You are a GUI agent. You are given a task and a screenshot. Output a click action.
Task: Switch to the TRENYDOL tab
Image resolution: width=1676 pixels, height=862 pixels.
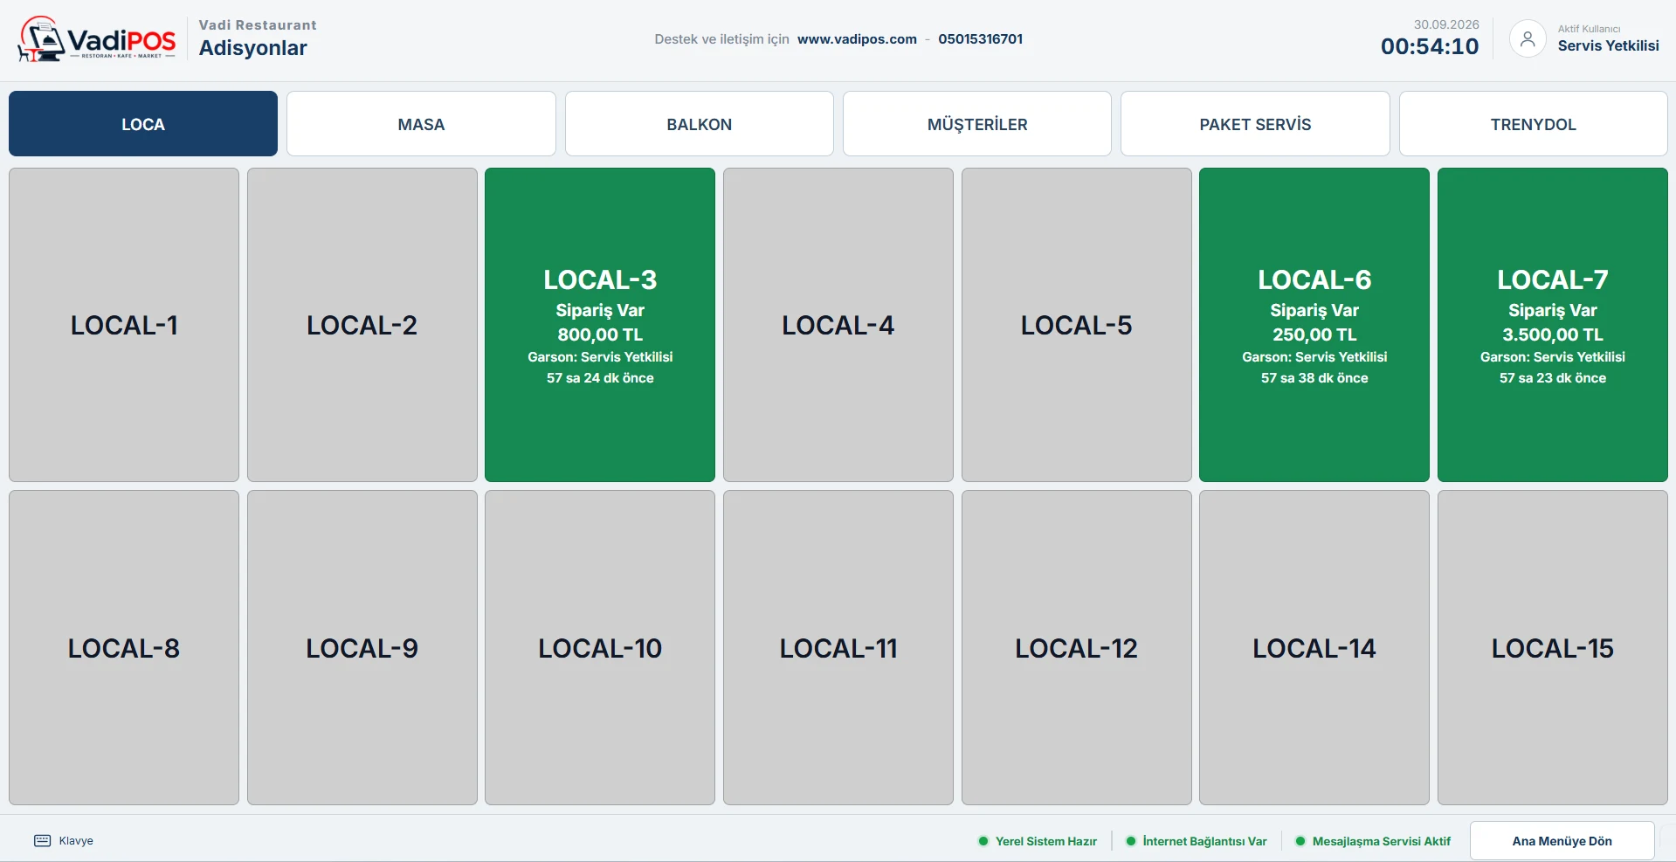(x=1533, y=124)
